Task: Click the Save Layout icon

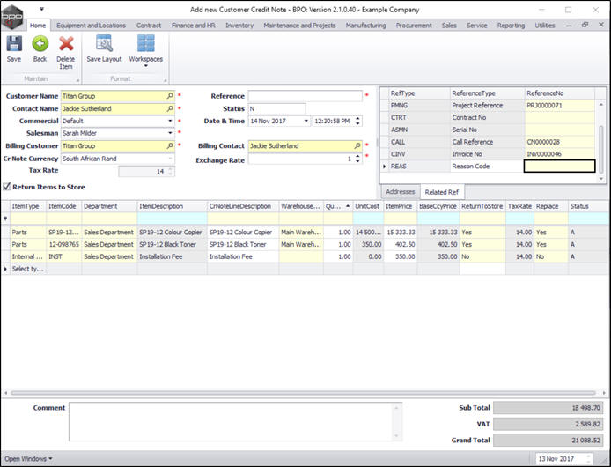Action: [x=104, y=44]
